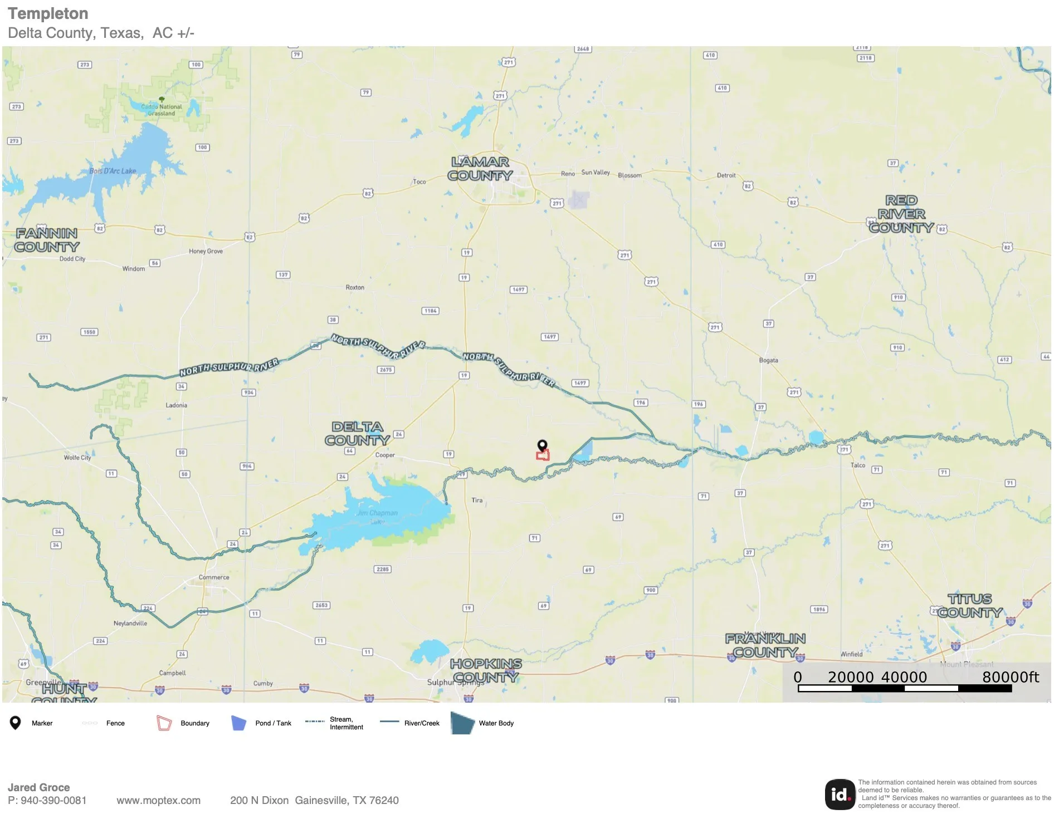Click the 1184 road shield
This screenshot has width=1054, height=814.
[430, 311]
